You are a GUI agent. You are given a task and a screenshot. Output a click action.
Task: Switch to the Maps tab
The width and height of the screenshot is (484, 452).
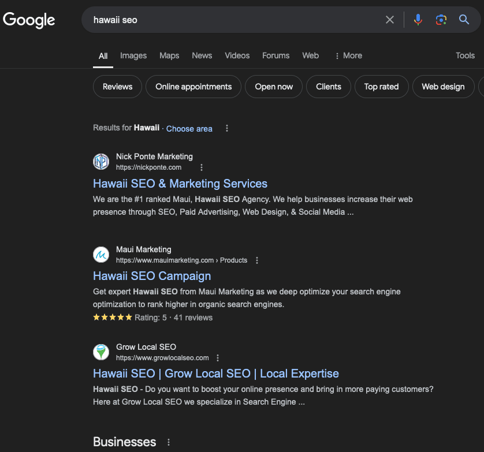[x=169, y=55]
